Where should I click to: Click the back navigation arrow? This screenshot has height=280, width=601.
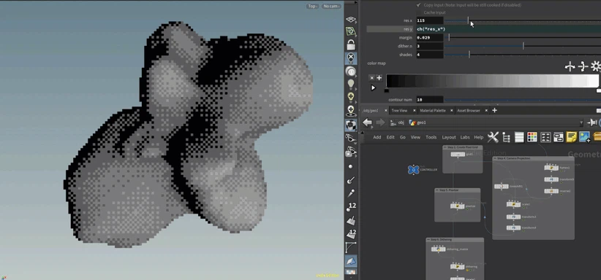click(368, 122)
